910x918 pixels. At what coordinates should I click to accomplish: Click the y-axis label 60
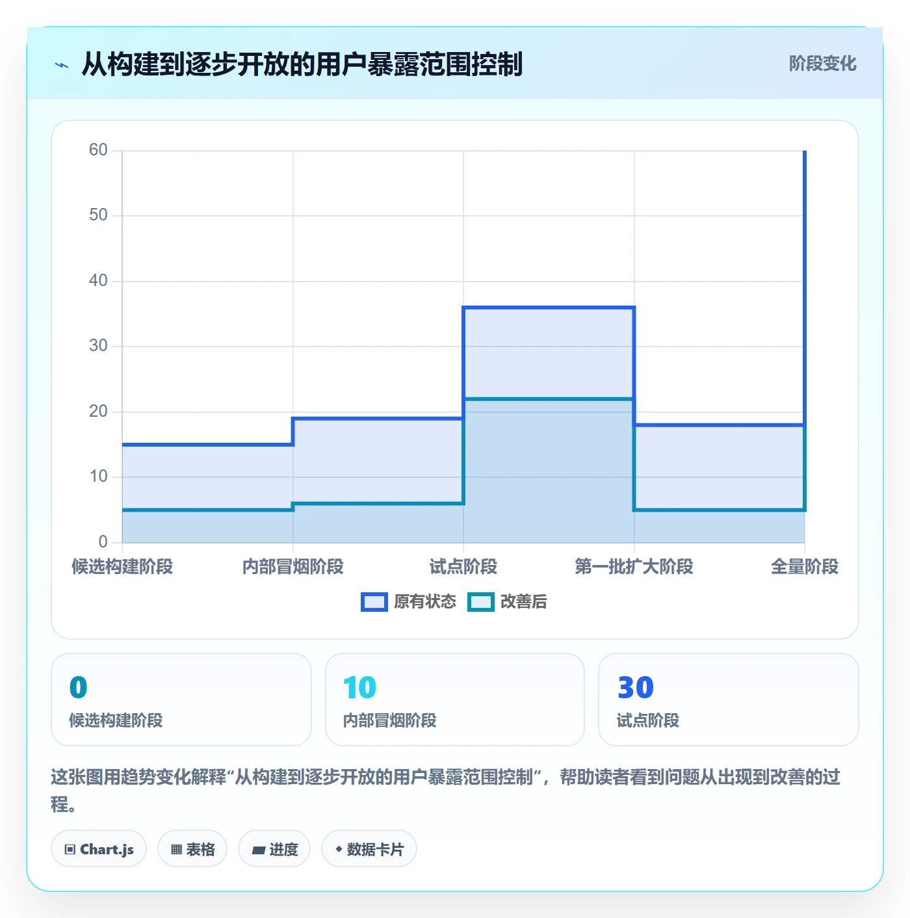tap(98, 150)
